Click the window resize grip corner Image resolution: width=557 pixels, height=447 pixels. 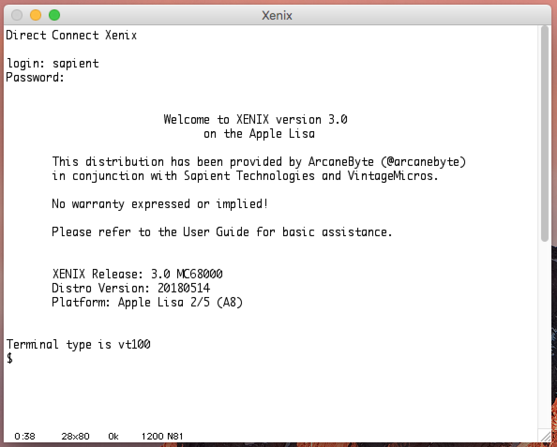coord(545,435)
